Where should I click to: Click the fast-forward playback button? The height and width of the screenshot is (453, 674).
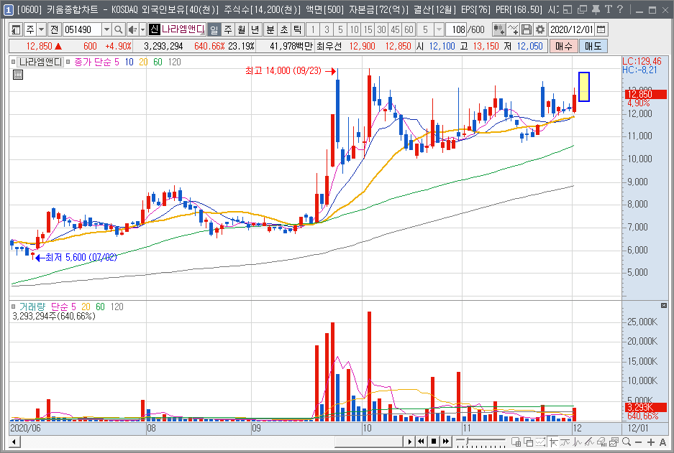tap(446, 442)
